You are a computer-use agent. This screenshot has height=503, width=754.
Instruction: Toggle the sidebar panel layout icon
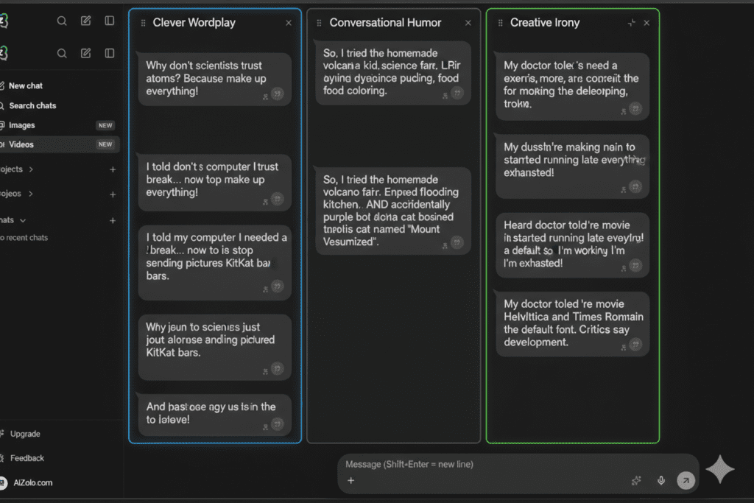(x=109, y=21)
